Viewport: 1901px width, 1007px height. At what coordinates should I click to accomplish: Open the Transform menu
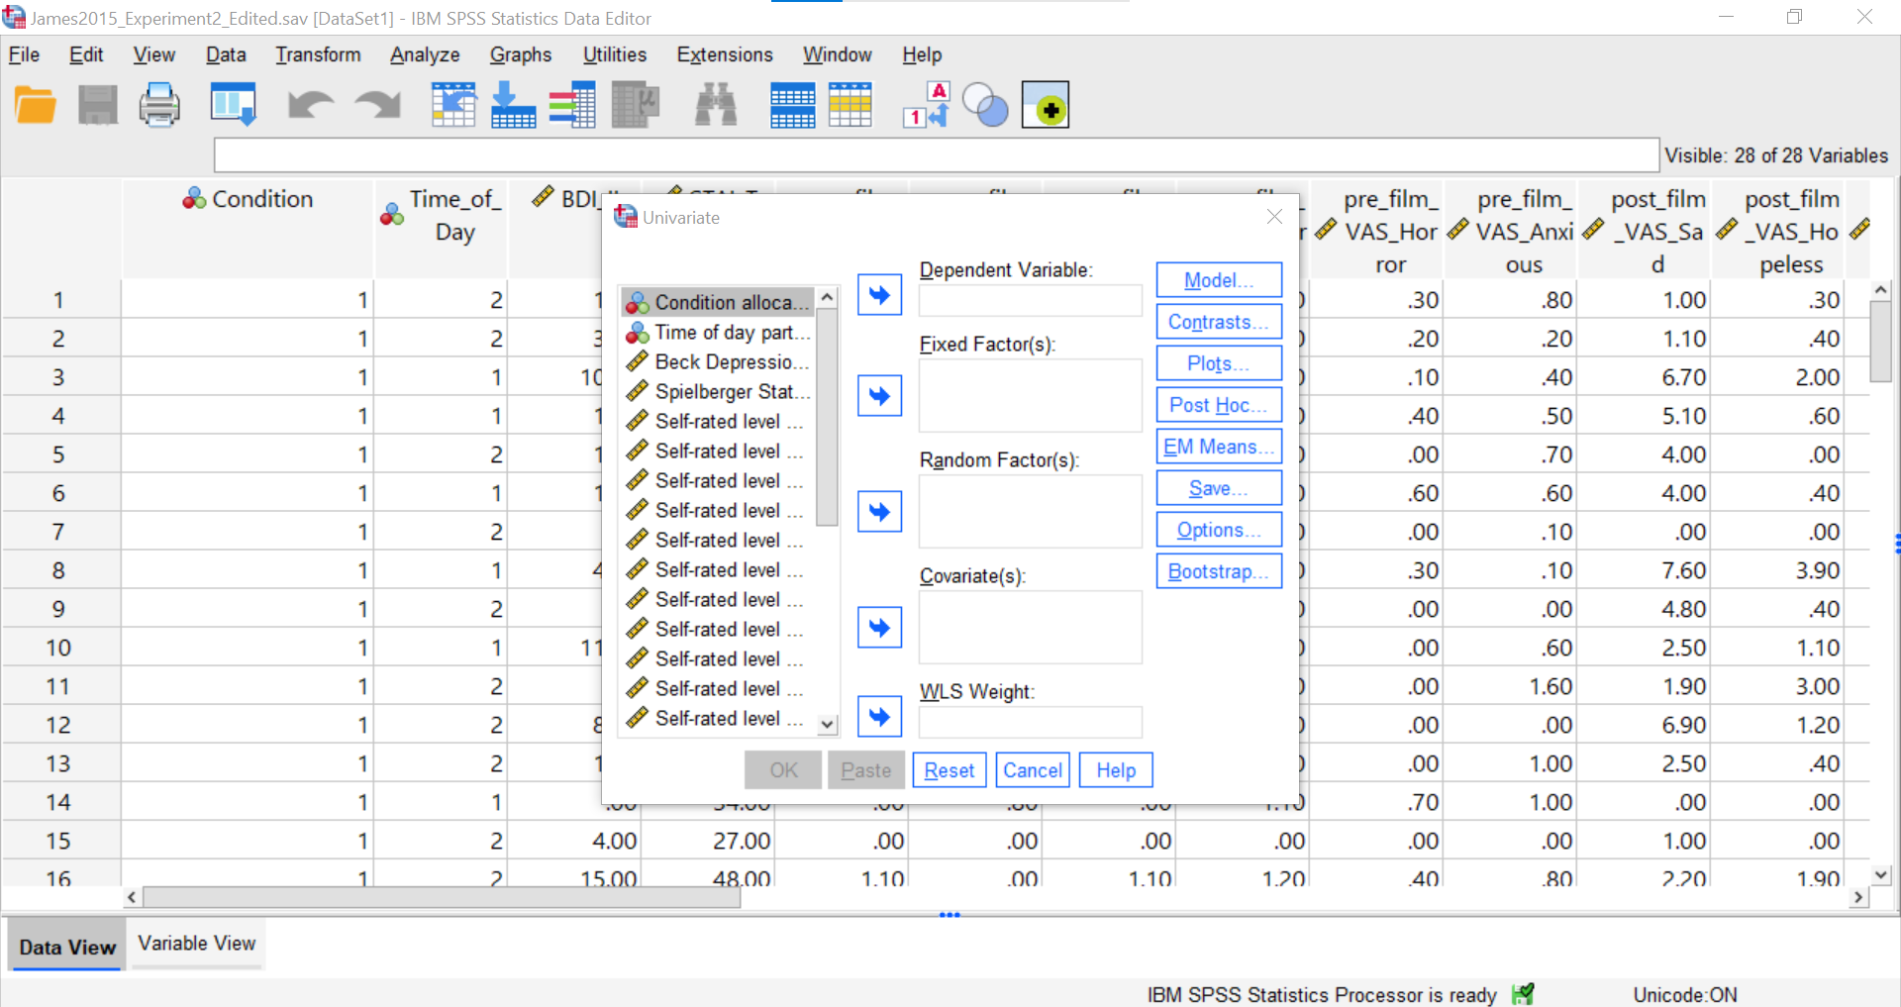coord(318,55)
